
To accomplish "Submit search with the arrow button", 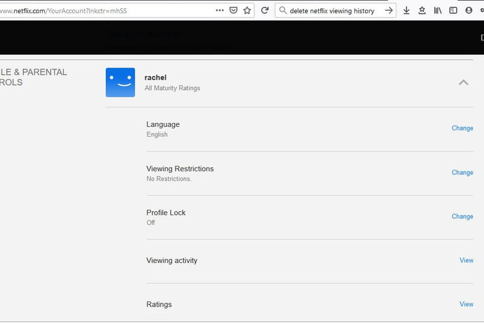I will (389, 11).
